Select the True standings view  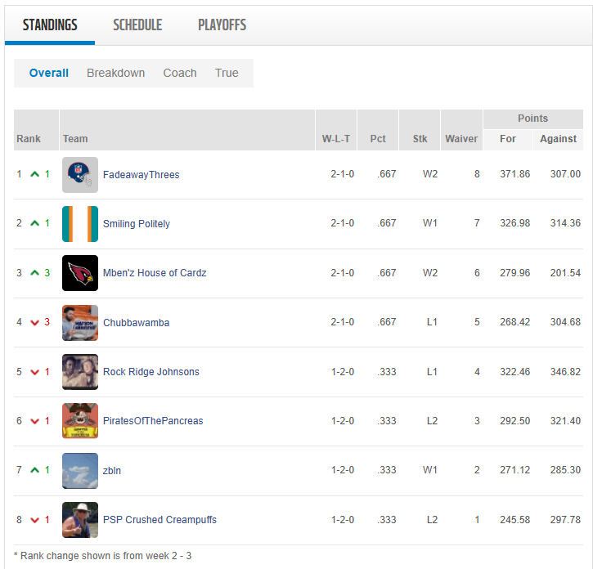pyautogui.click(x=227, y=73)
